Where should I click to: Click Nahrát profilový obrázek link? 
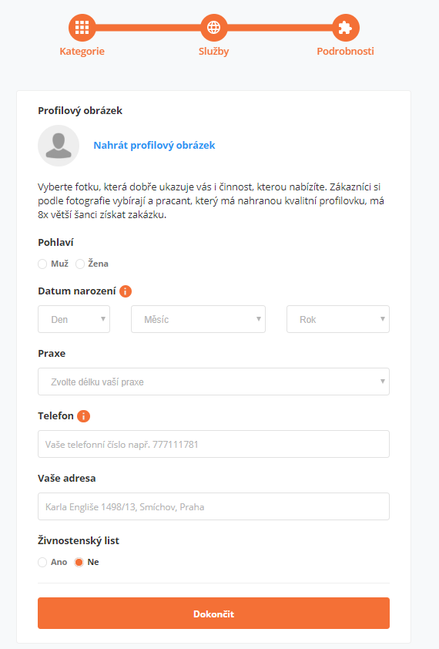coord(154,145)
